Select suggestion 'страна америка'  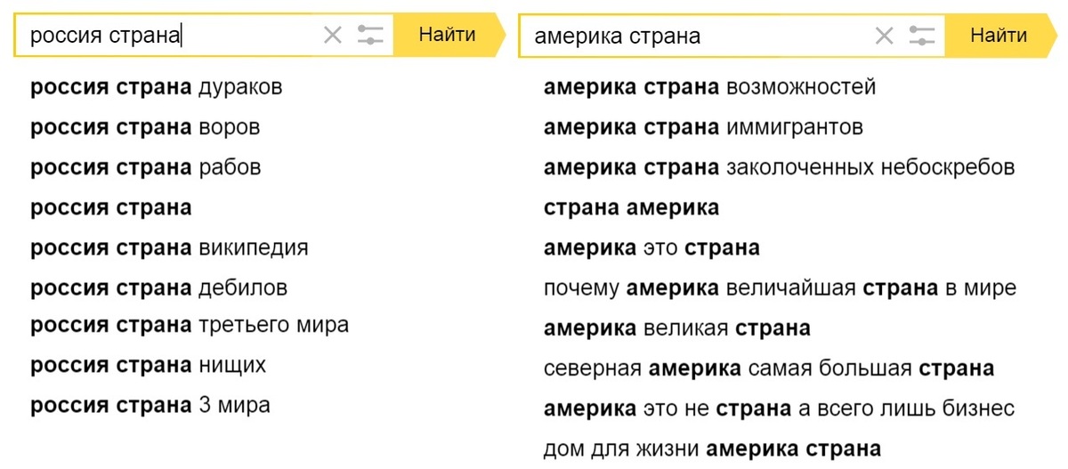point(631,208)
